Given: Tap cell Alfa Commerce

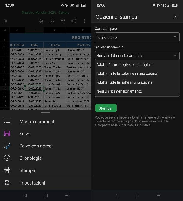Looking at the screenshot, I should coord(55,59).
